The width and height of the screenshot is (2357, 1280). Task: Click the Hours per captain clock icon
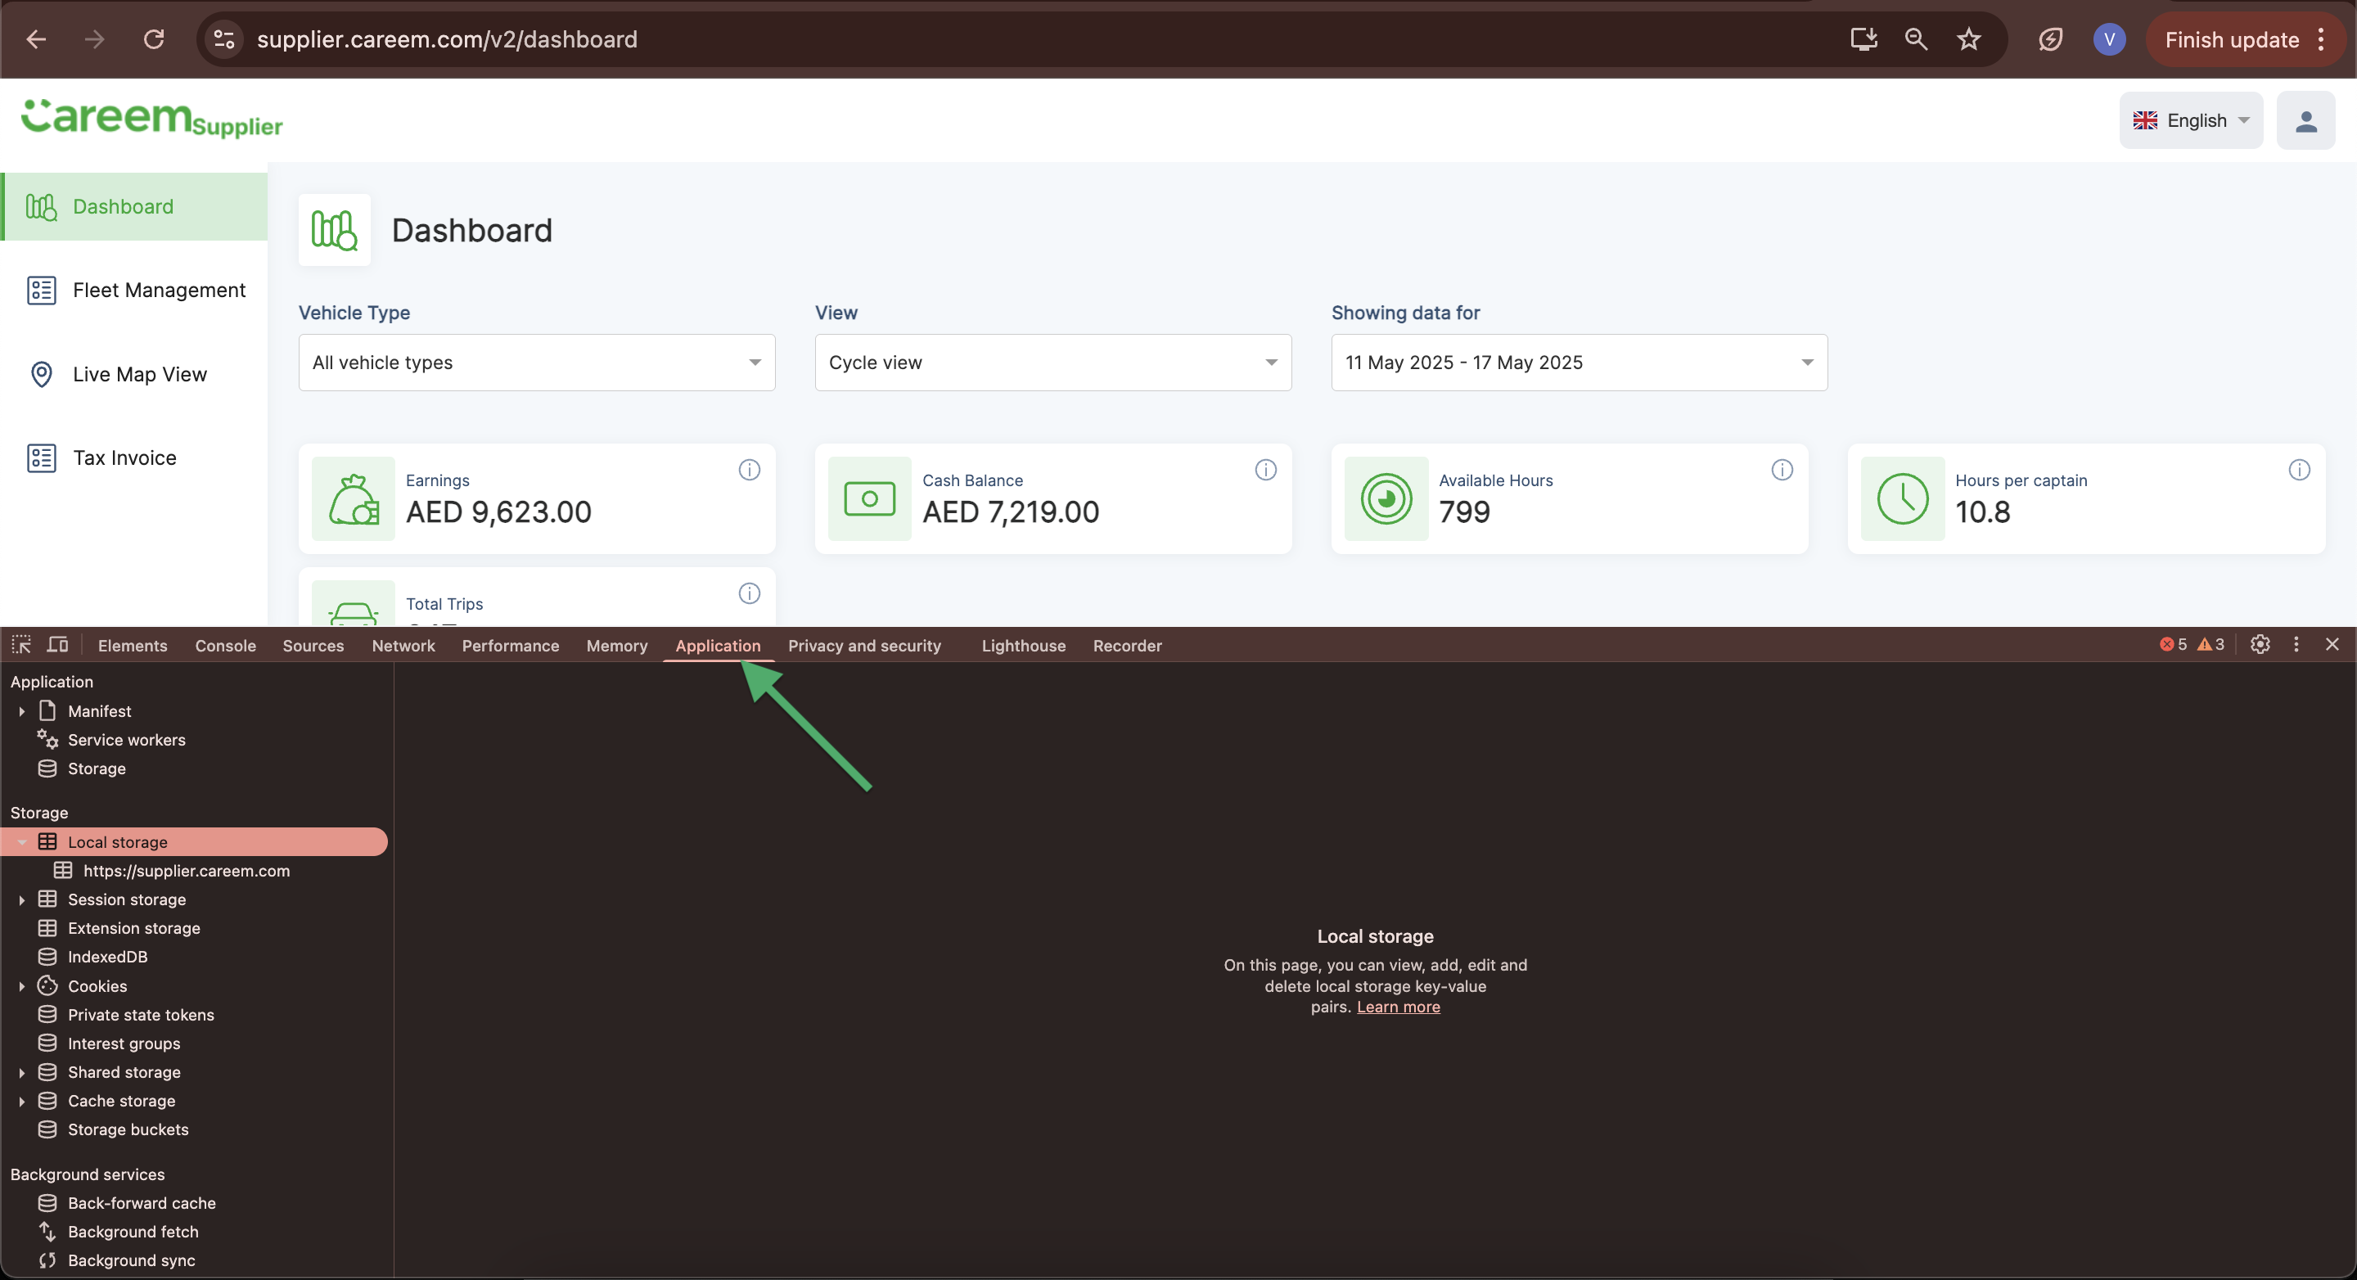(x=1903, y=498)
